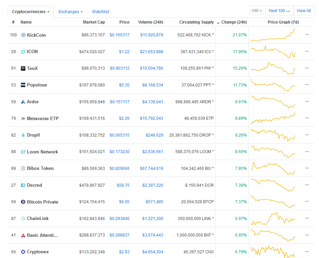Image resolution: width=319 pixels, height=258 pixels.
Task: Click the Price Graph (7d) column header
Action: pyautogui.click(x=283, y=22)
